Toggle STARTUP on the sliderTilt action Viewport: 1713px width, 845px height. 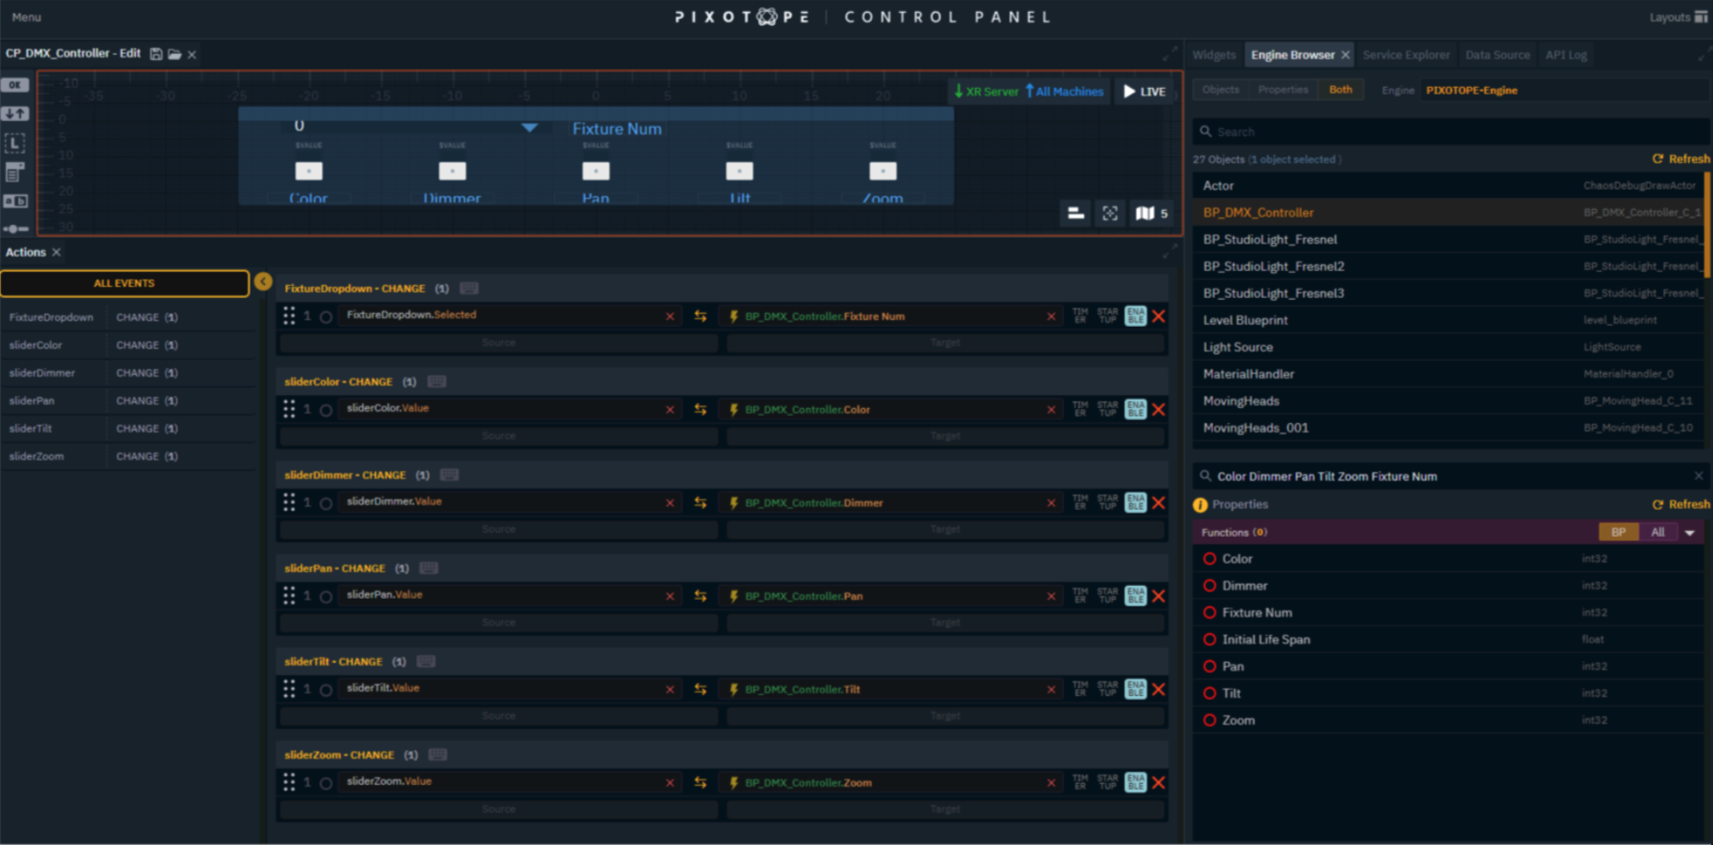(x=1107, y=690)
